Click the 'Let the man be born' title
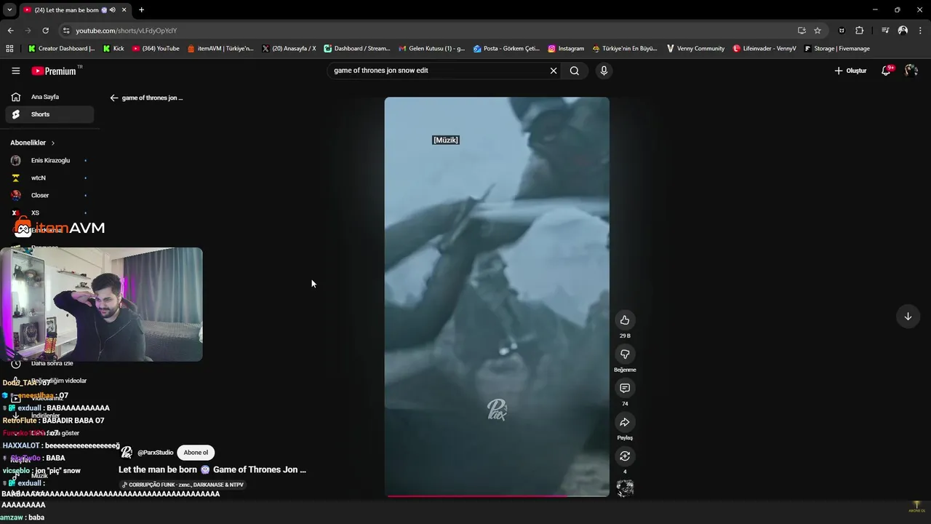Screen dimensions: 931x524 (212, 469)
